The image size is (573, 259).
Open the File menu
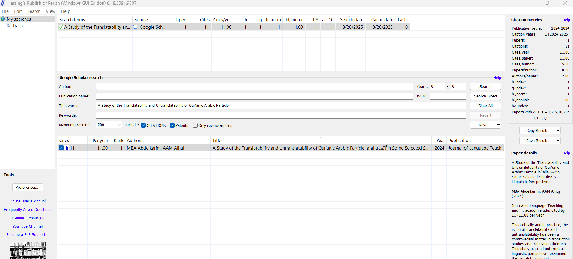pos(5,11)
